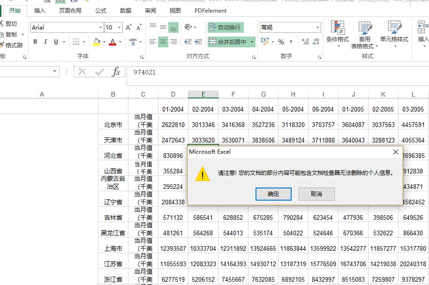Click the accounting number format icon
Screen dimensions: 429x285
click(265, 42)
